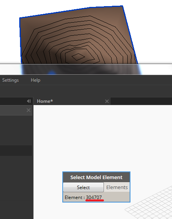Collapse the left library sidebar panel
Viewport: 172px width, 219px height.
29,101
